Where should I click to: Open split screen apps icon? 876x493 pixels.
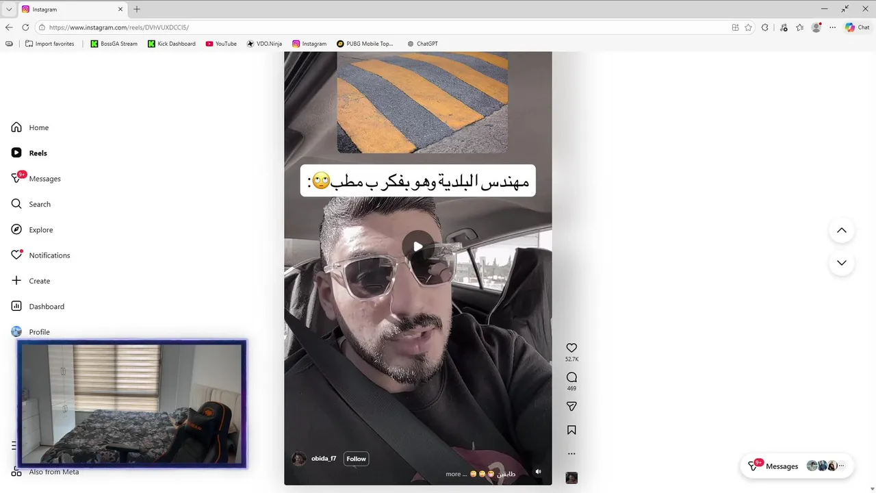[735, 27]
